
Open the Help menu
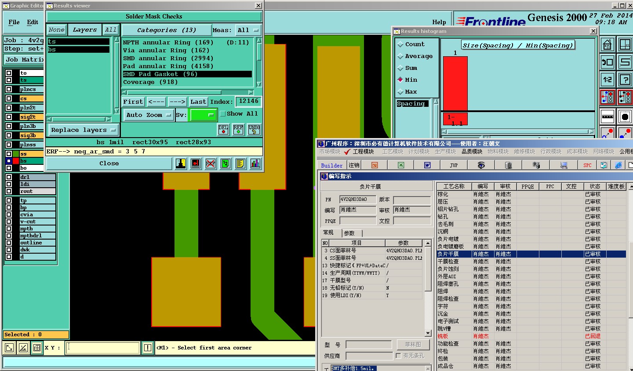[439, 22]
